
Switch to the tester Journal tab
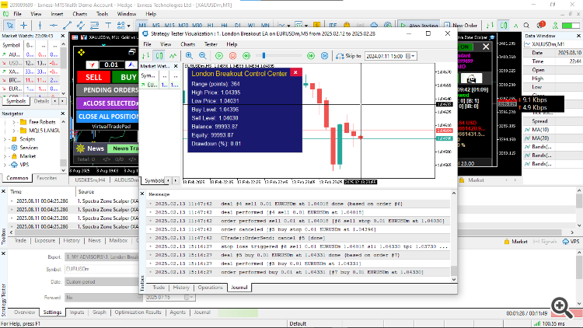239,288
